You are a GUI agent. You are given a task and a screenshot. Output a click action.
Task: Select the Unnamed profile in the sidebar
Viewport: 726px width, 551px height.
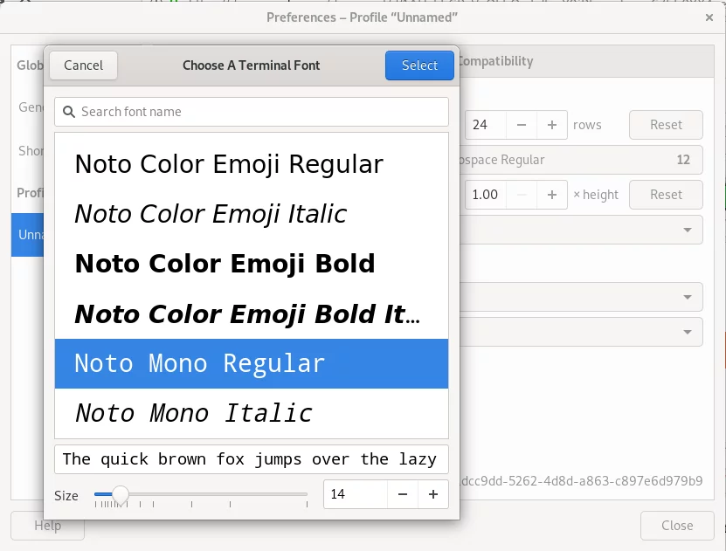(28, 235)
